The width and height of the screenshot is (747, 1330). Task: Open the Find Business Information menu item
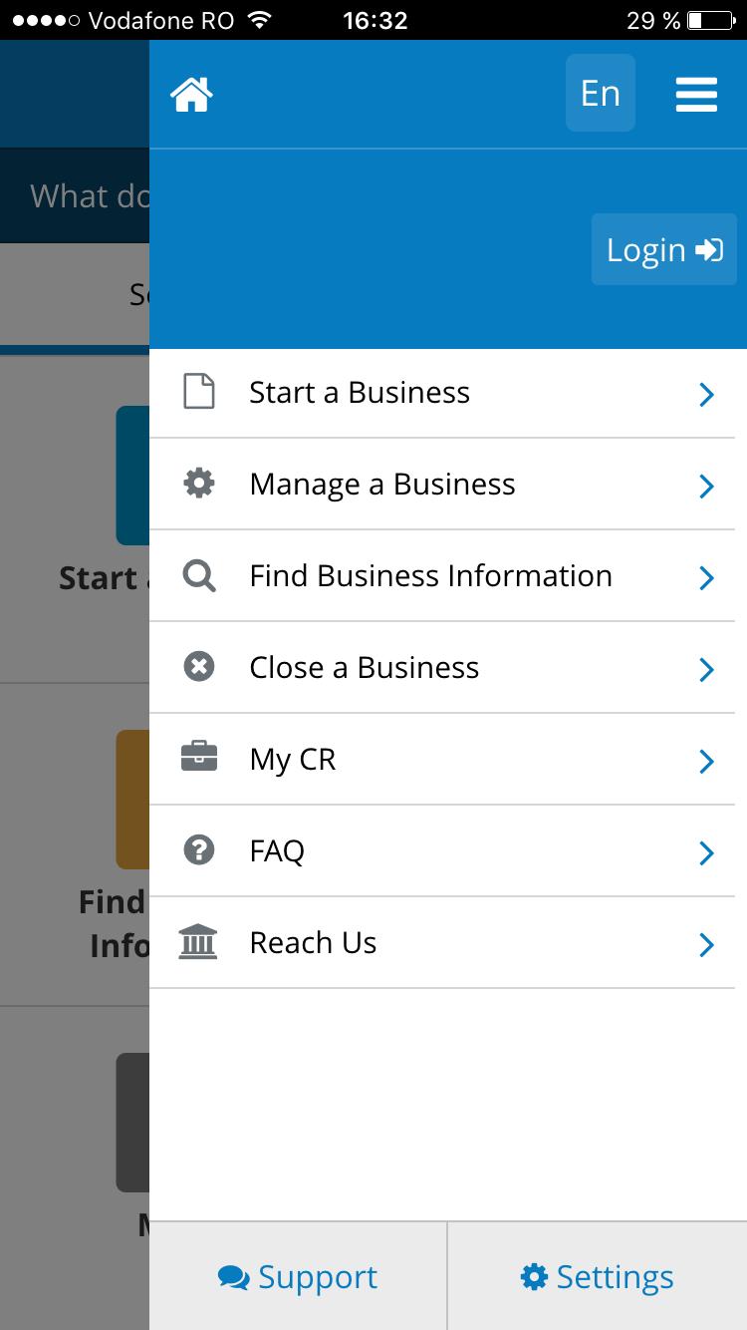[x=430, y=576]
